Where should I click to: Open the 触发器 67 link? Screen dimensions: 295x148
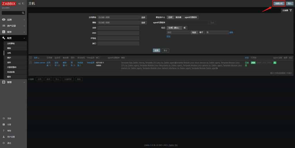coord(65,64)
